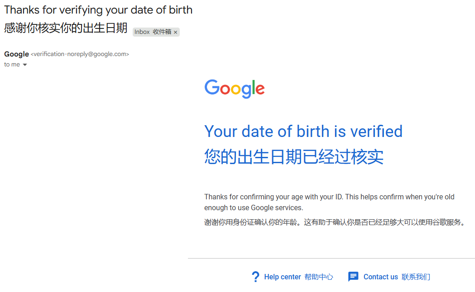Click the heading 'Your date of birth is verified'
This screenshot has width=475, height=292.
coord(303,132)
